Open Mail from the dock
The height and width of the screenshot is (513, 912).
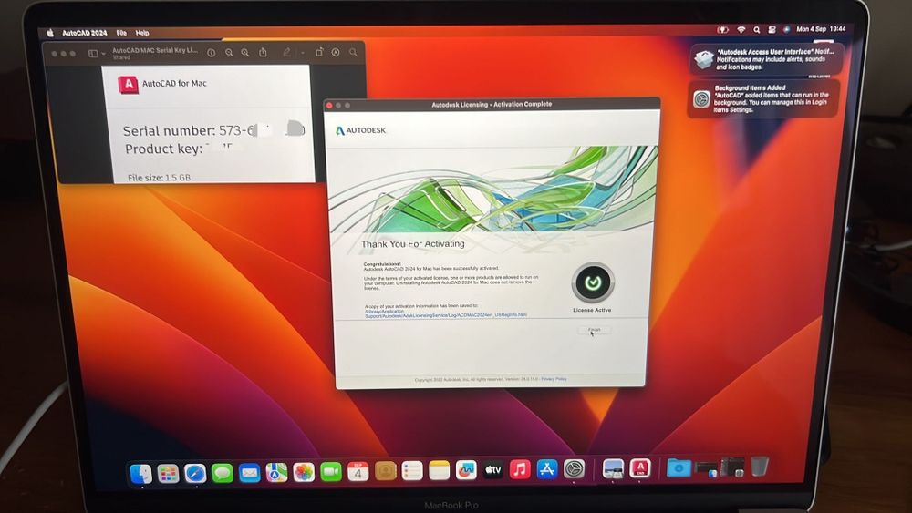click(250, 473)
